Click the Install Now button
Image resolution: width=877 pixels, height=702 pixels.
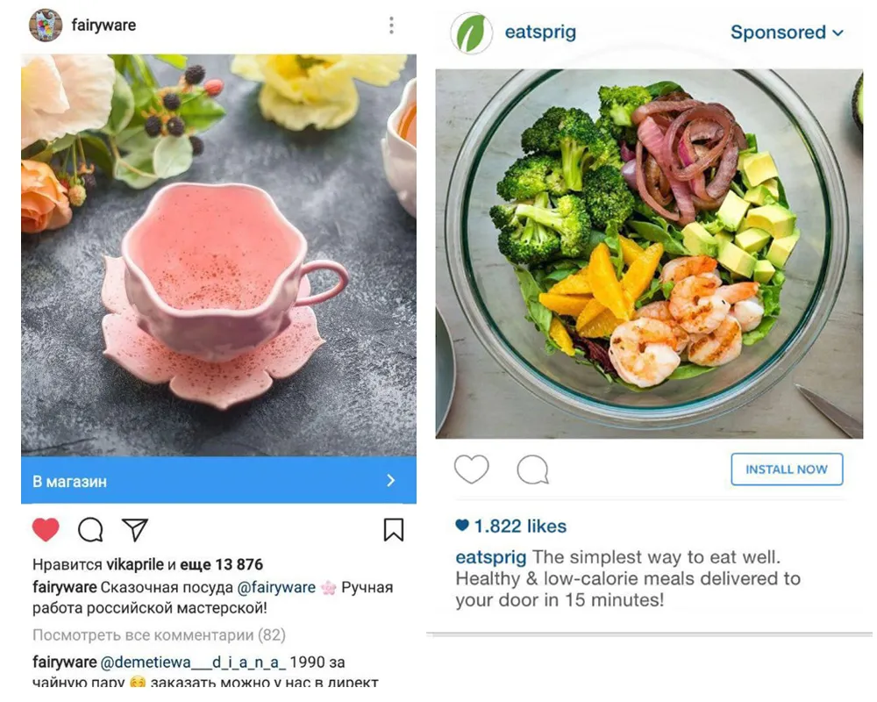(787, 469)
